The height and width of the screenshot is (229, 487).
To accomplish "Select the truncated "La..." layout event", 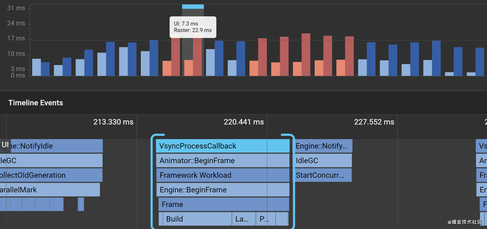I will click(243, 219).
